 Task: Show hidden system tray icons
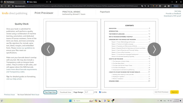click(x=158, y=101)
